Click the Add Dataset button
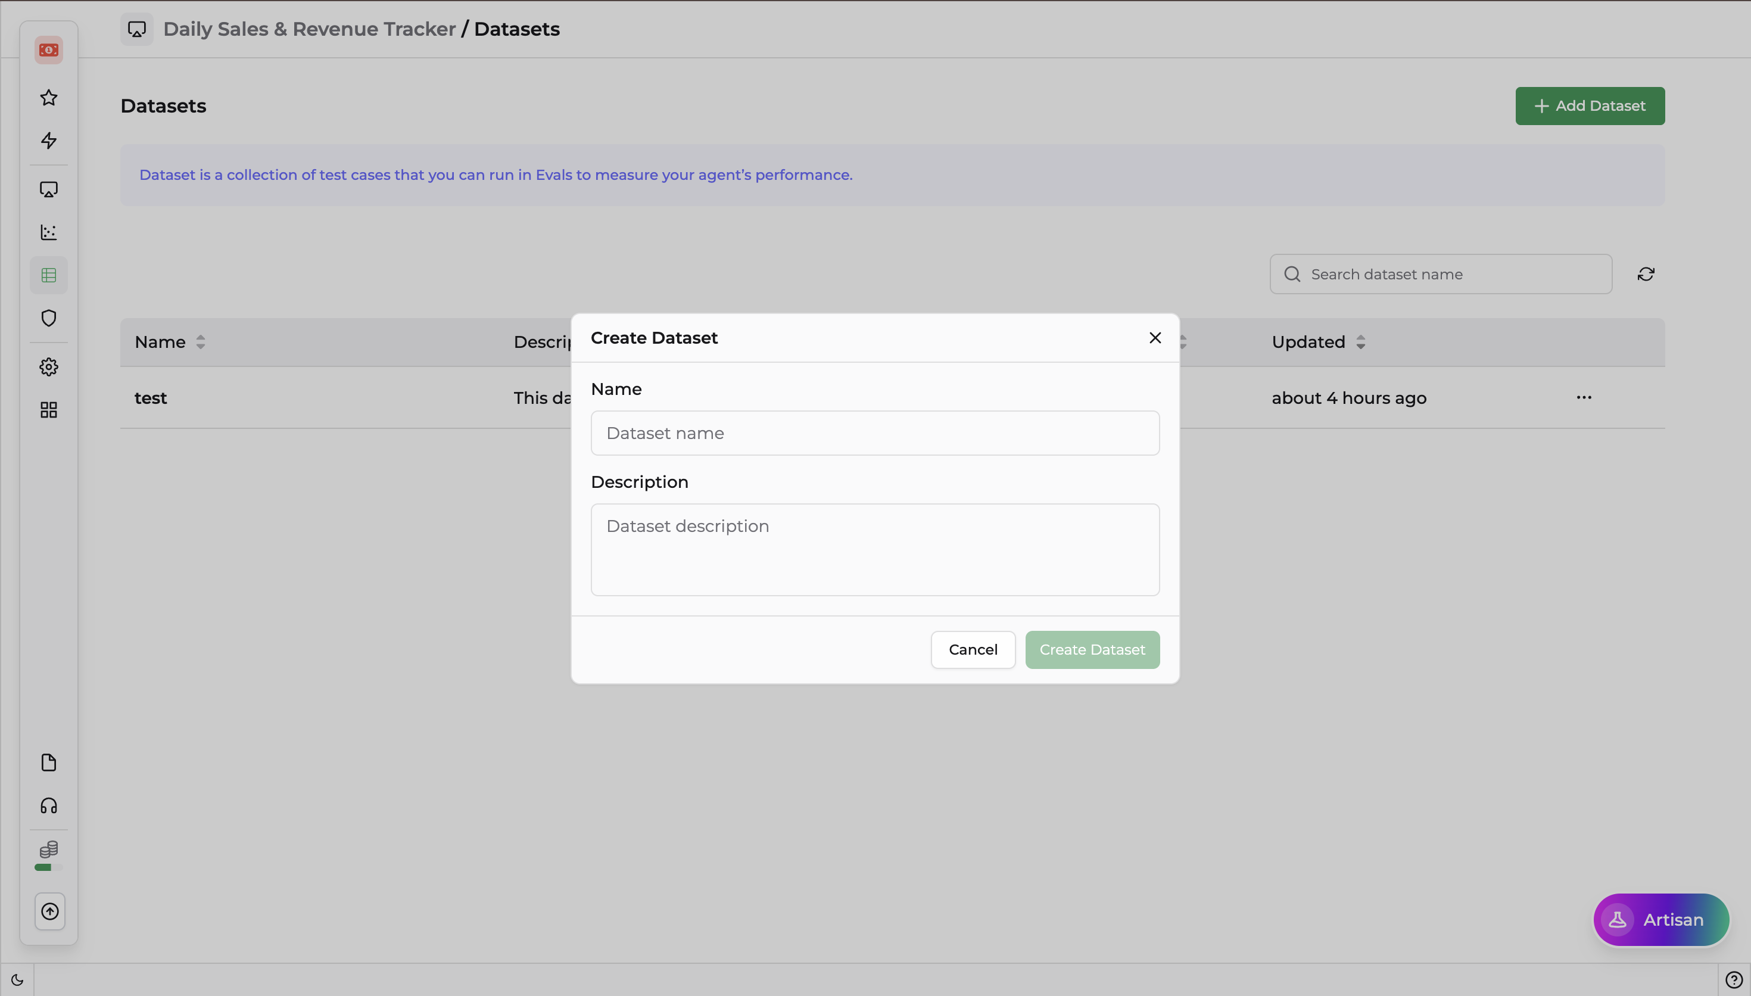The width and height of the screenshot is (1751, 996). tap(1590, 106)
